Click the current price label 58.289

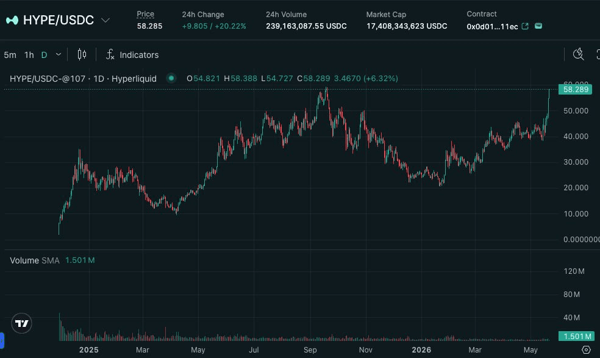coord(576,89)
